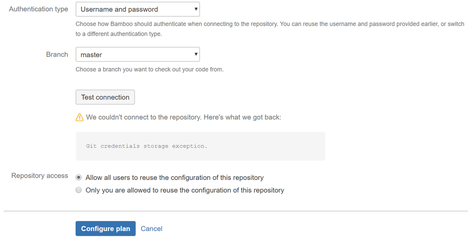Click the Test connection button
Viewport: 468px width, 247px height.
[105, 97]
